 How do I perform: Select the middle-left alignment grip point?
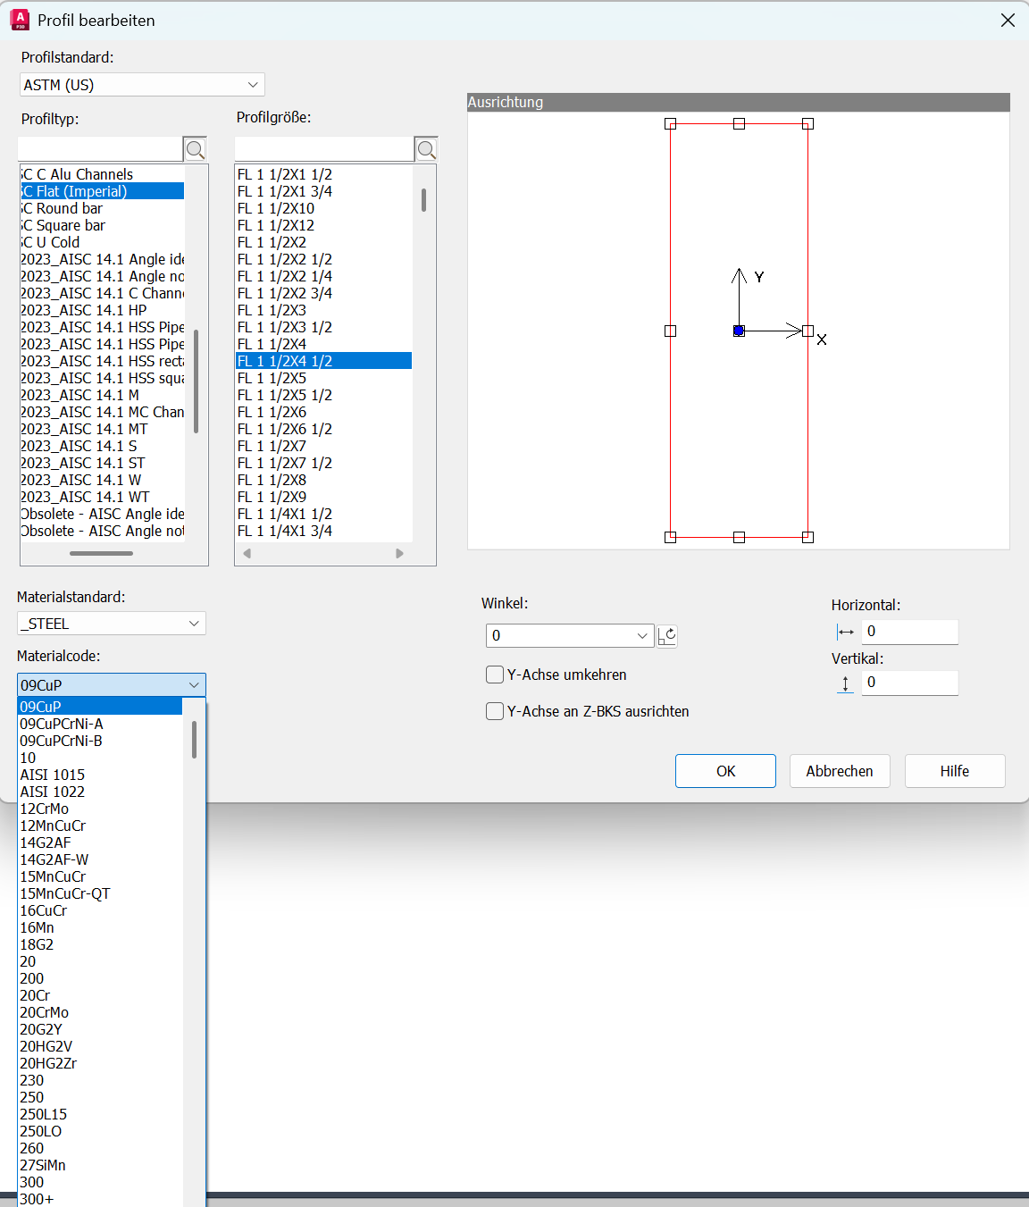coord(671,331)
